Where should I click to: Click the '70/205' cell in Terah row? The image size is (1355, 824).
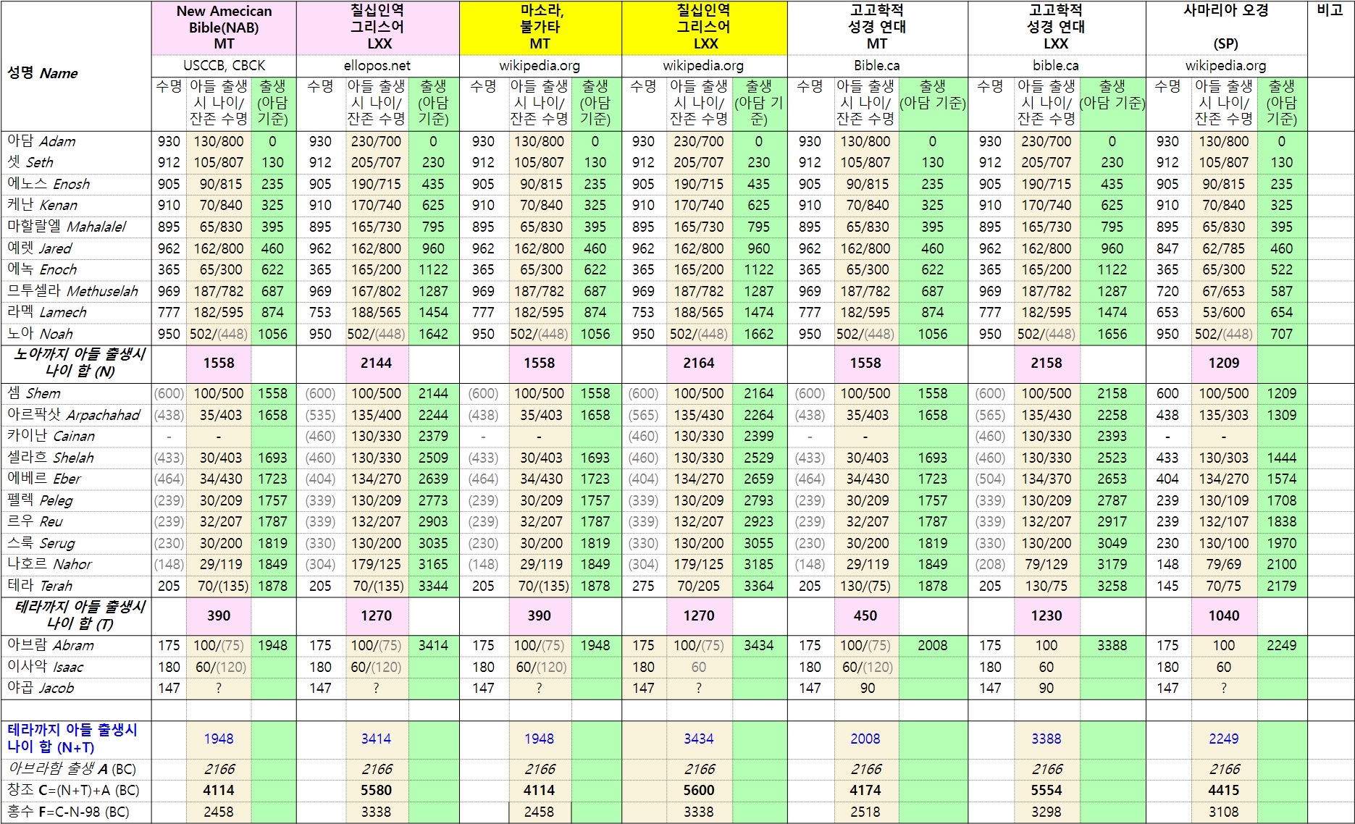click(x=699, y=586)
